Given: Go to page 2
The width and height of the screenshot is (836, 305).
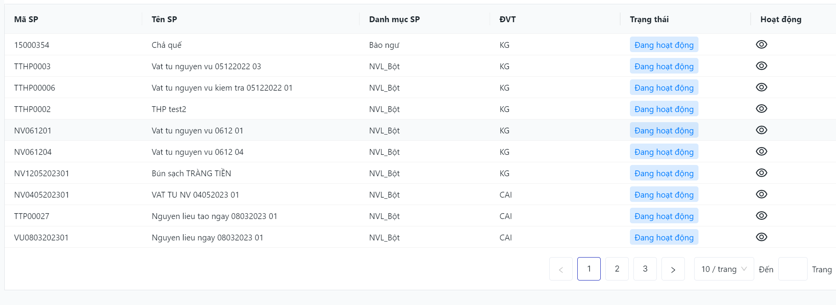Looking at the screenshot, I should point(617,269).
